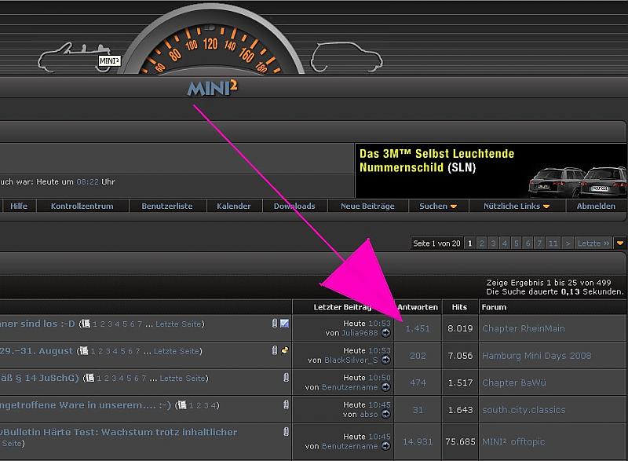
Task: Open Kontrollzentrum from the navigation bar
Action: [x=82, y=207]
